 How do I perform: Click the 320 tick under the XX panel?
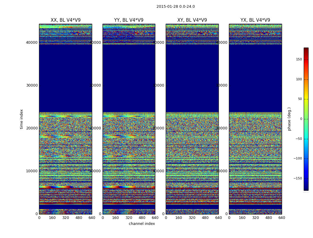(x=66, y=218)
